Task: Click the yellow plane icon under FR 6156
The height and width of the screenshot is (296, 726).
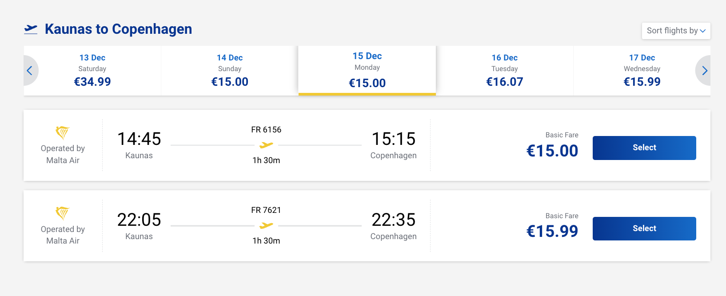Action: [266, 145]
